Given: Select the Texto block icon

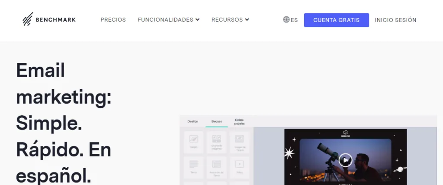Looking at the screenshot, I should 193,164.
